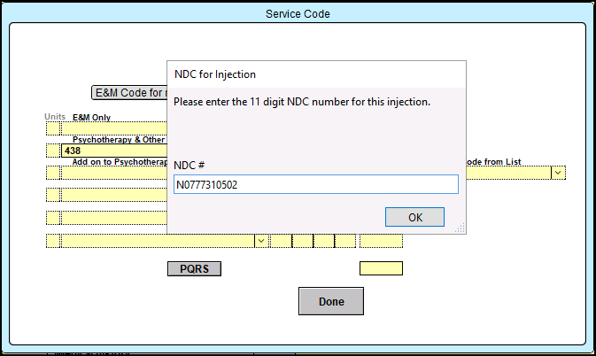The image size is (596, 356).
Task: Click the NDC # input field
Action: click(x=315, y=184)
